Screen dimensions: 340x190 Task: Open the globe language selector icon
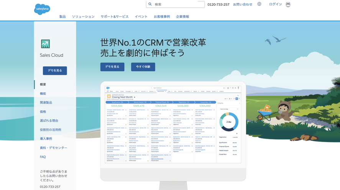click(259, 4)
